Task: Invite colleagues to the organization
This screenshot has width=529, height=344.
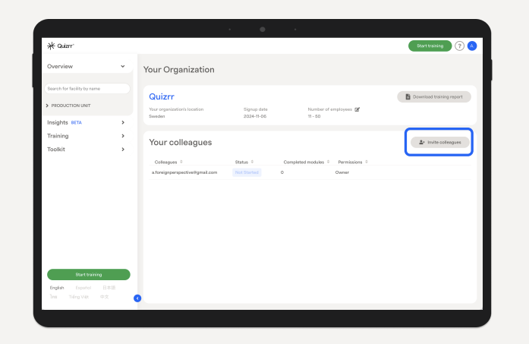Action: point(440,142)
